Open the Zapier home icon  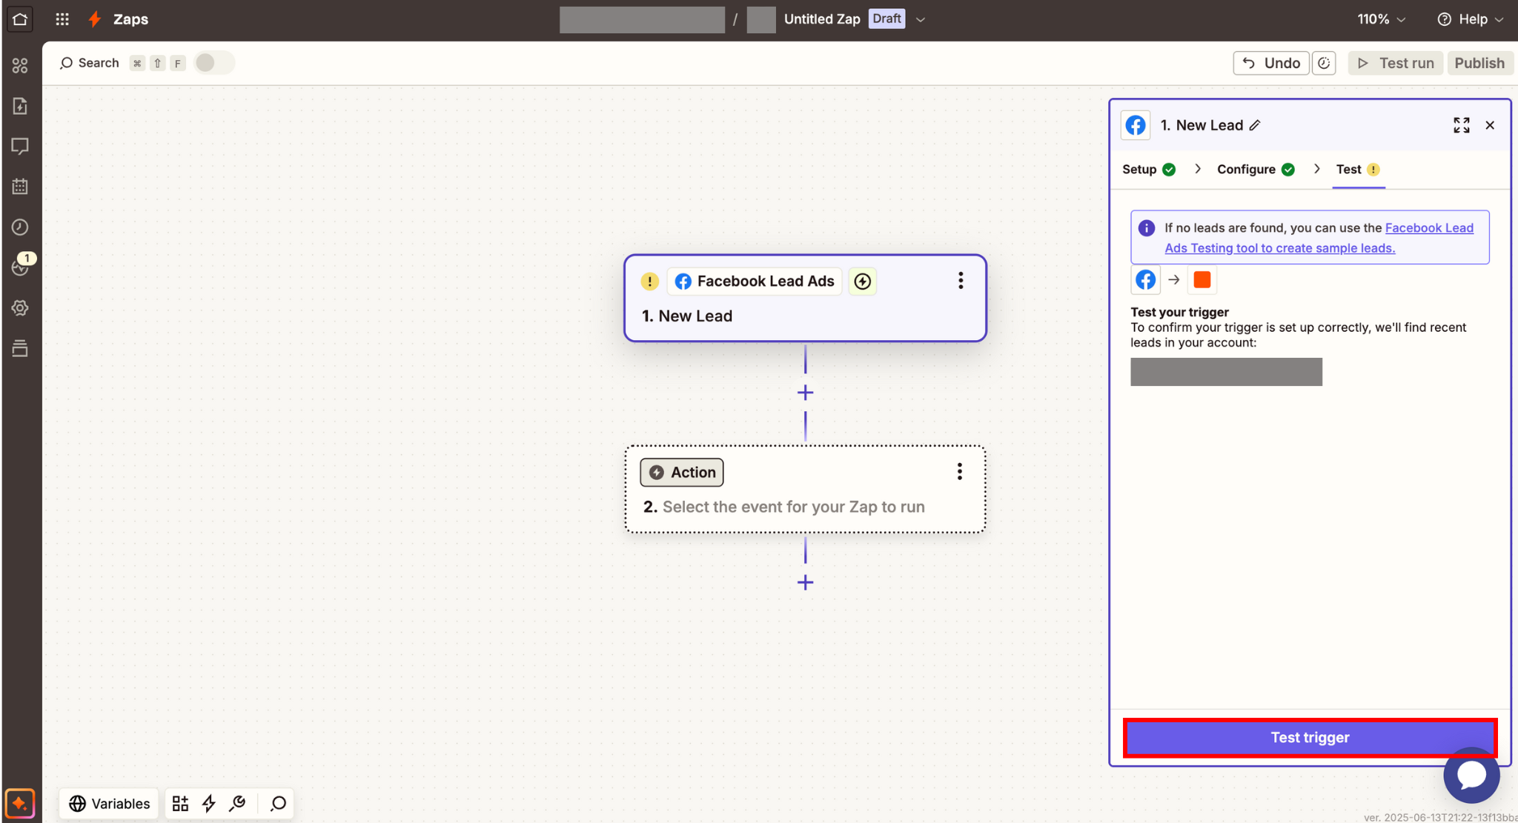pyautogui.click(x=20, y=19)
